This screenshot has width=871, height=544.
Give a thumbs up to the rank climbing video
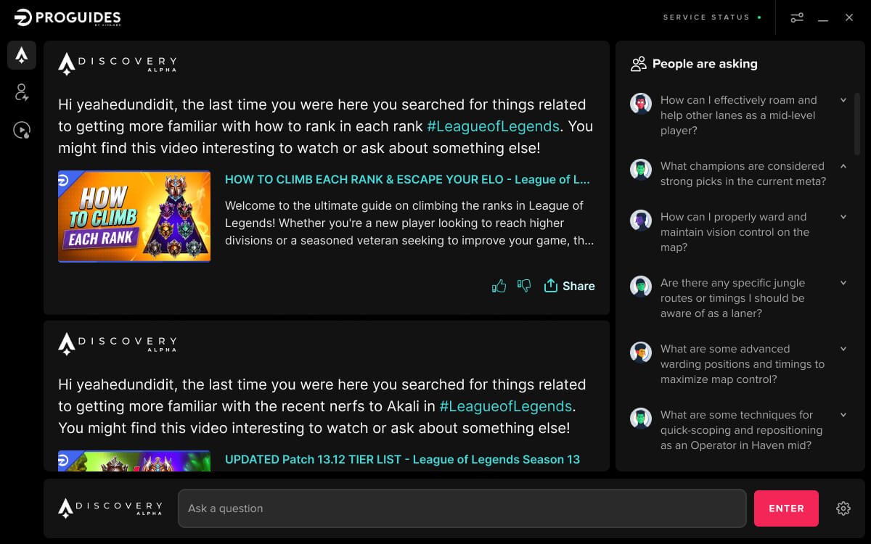(499, 286)
